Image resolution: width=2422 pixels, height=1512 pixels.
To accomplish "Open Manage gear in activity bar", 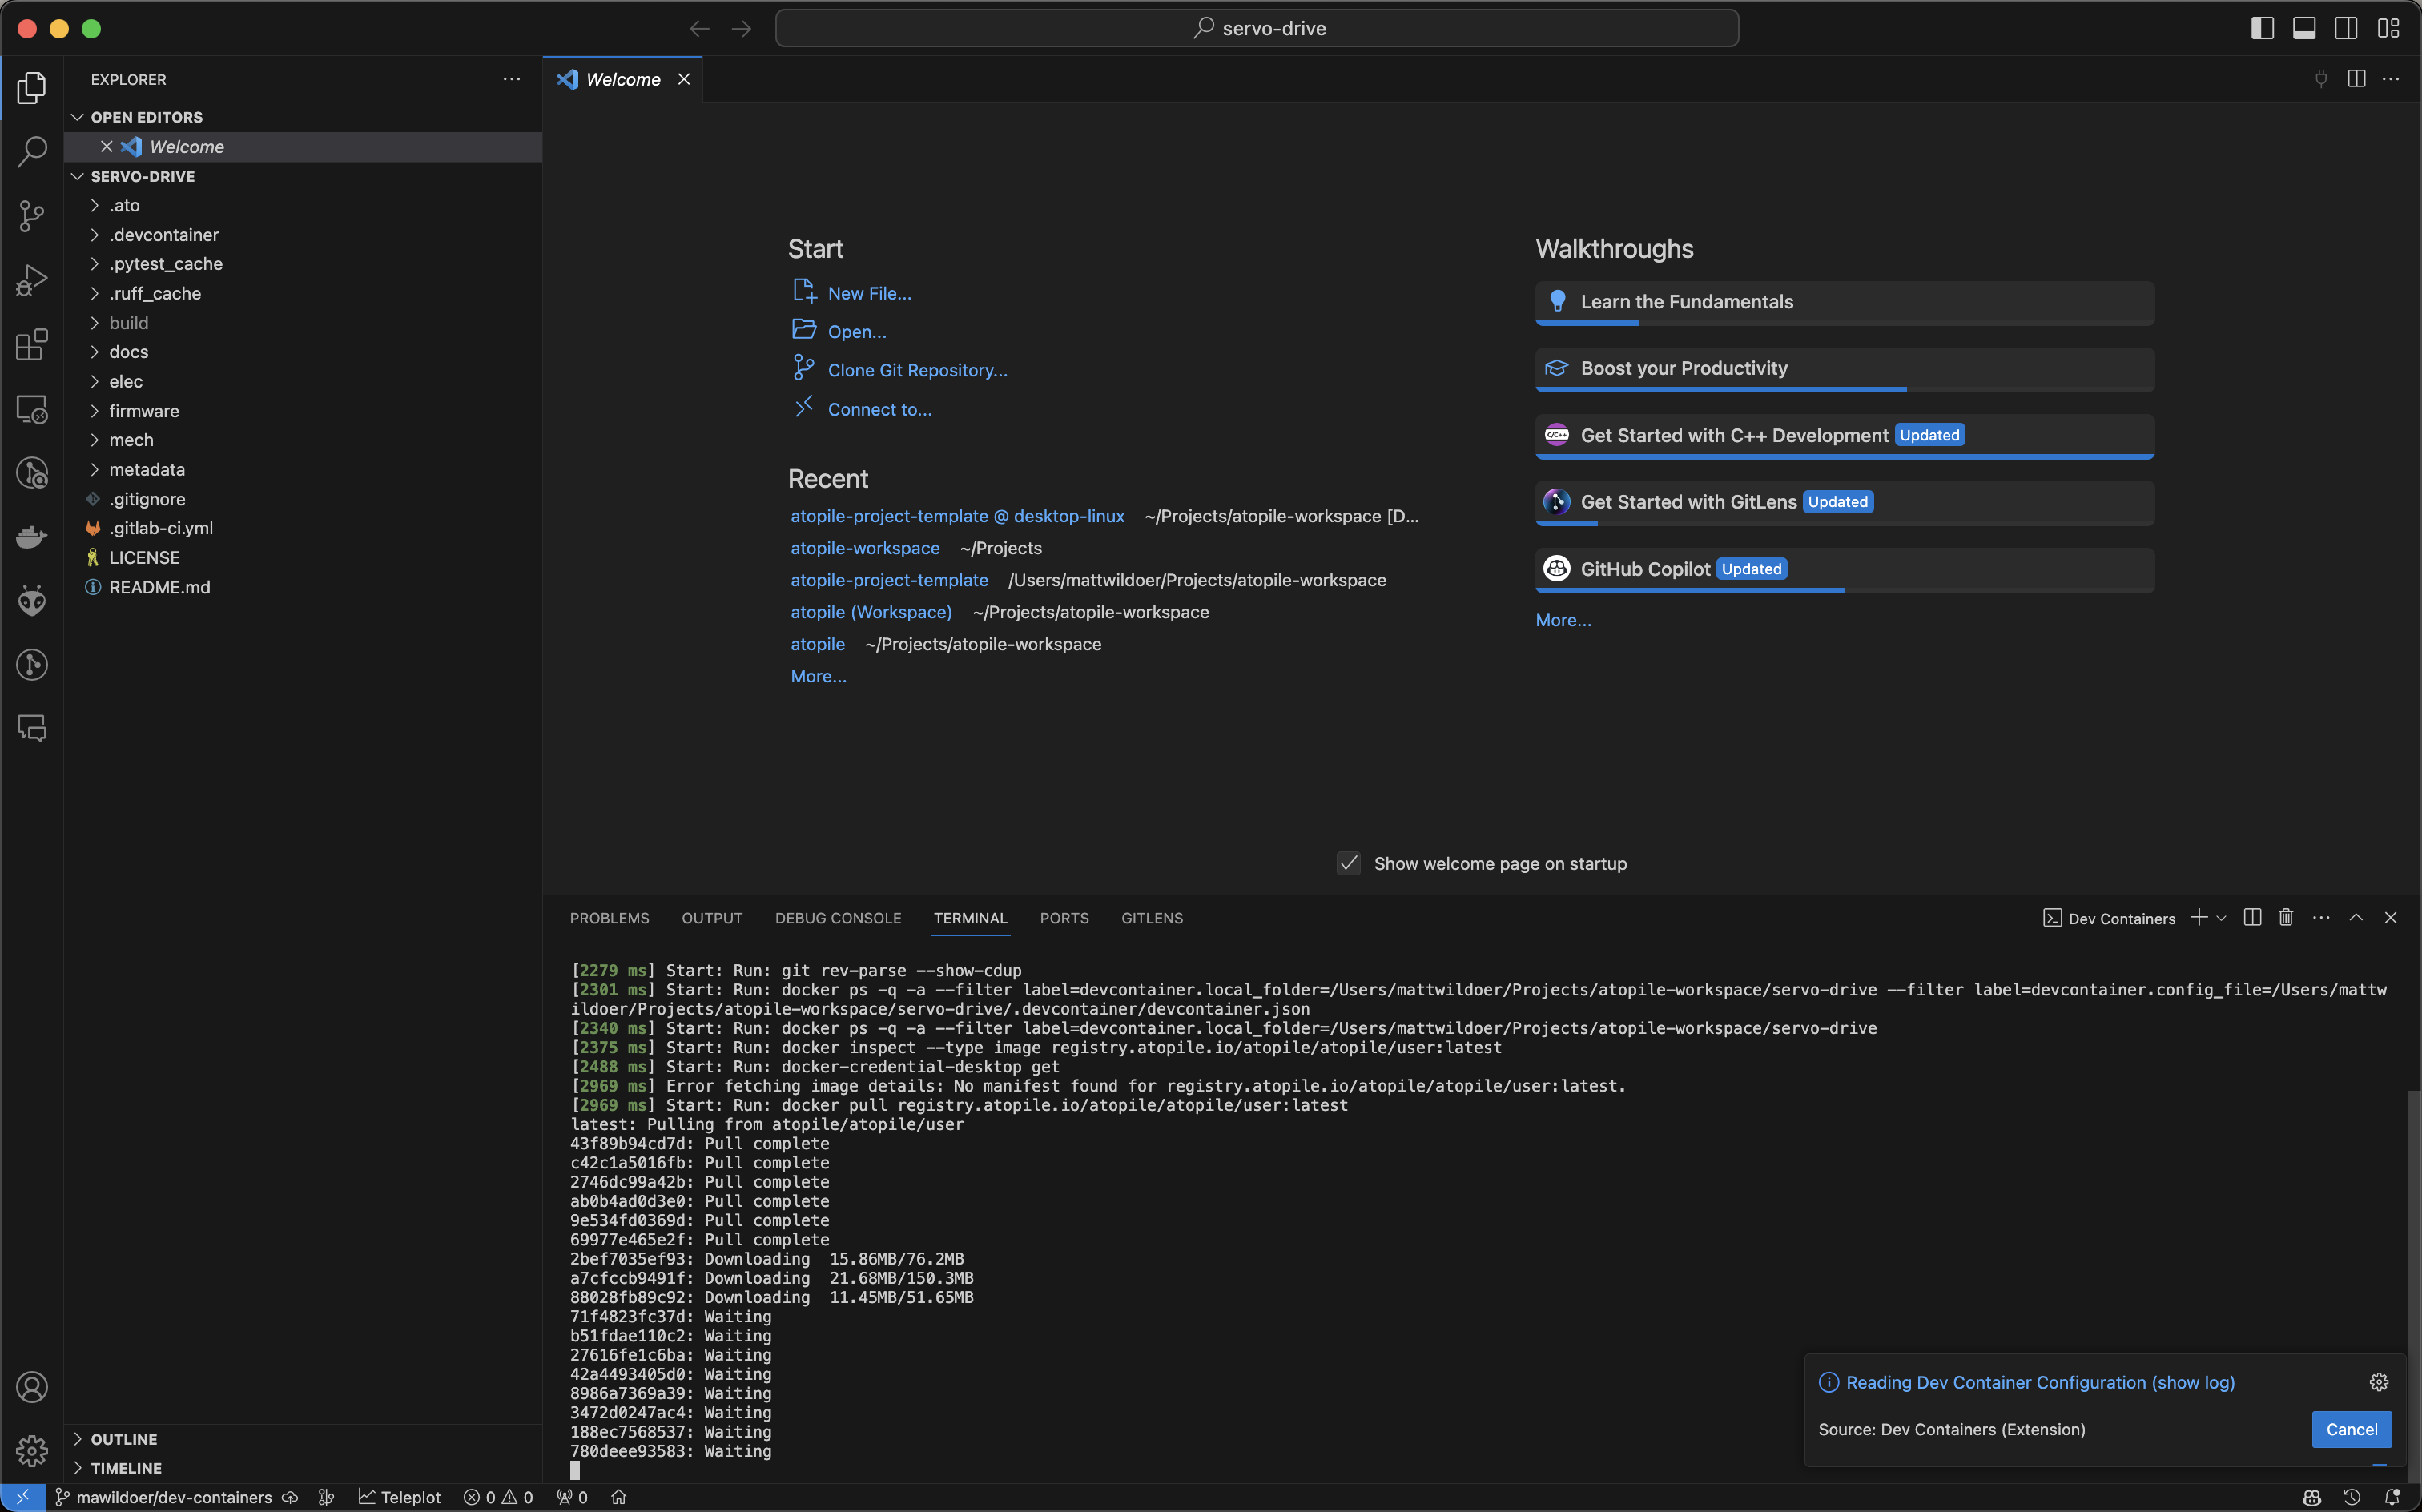I will click(x=32, y=1450).
